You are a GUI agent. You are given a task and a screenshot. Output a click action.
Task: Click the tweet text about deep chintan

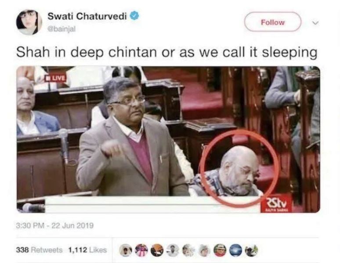(x=167, y=53)
